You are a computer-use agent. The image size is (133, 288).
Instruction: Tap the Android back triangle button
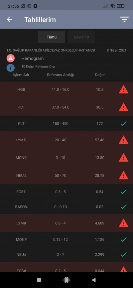(x=94, y=280)
